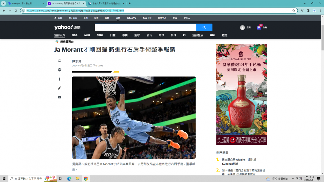Toggle the browser side panel icon

[x=308, y=10]
